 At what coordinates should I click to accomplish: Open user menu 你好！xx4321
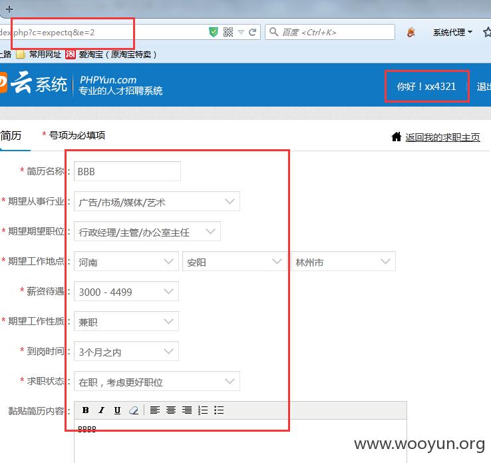426,87
